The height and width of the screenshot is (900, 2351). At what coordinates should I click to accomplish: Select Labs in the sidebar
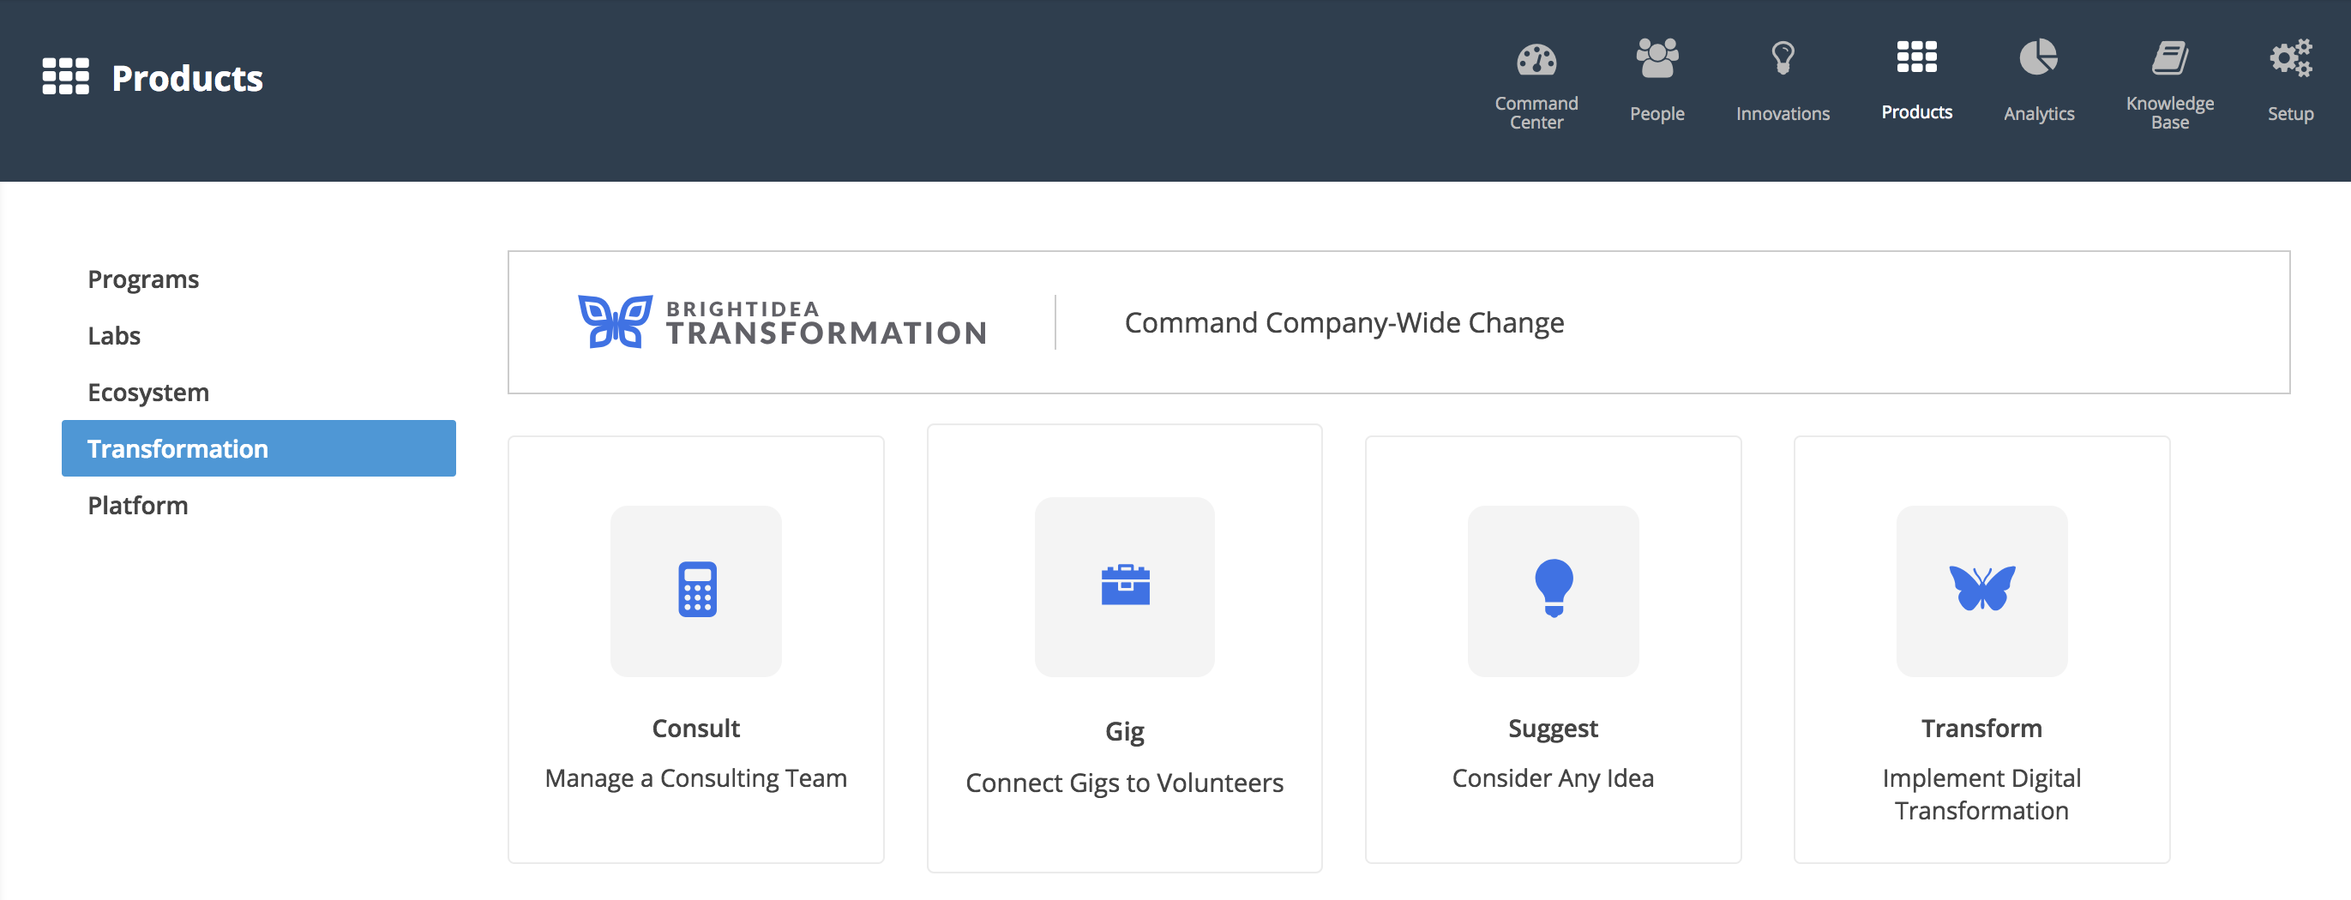click(x=114, y=336)
